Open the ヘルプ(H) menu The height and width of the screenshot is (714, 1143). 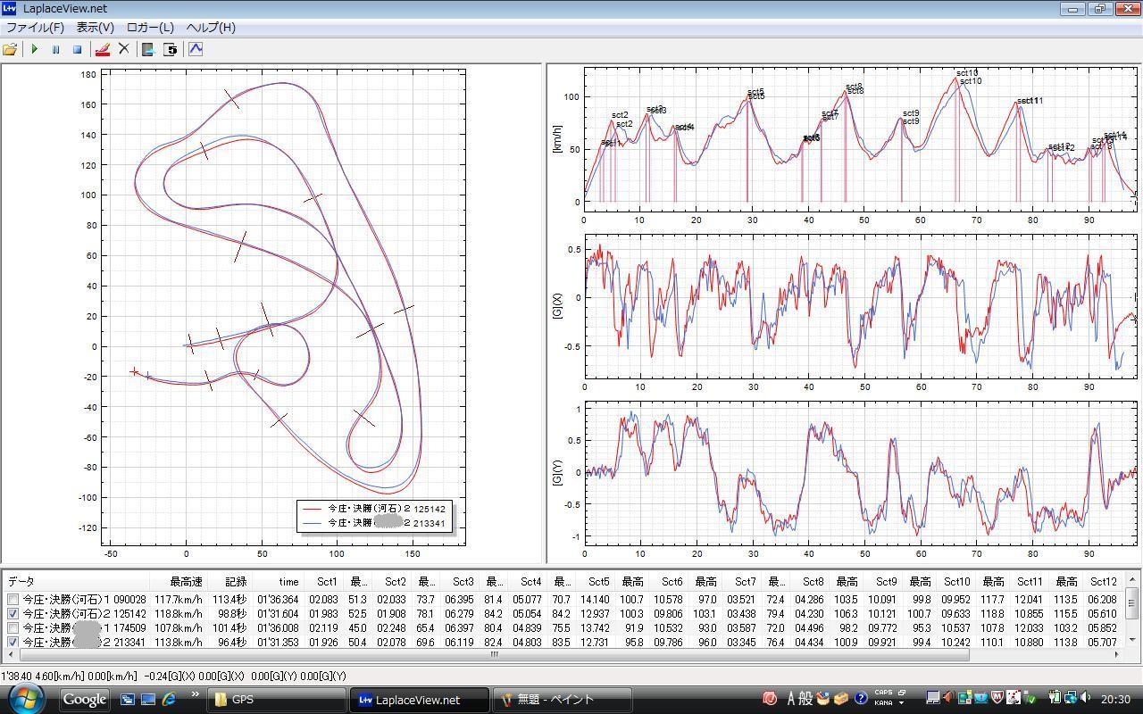[211, 28]
